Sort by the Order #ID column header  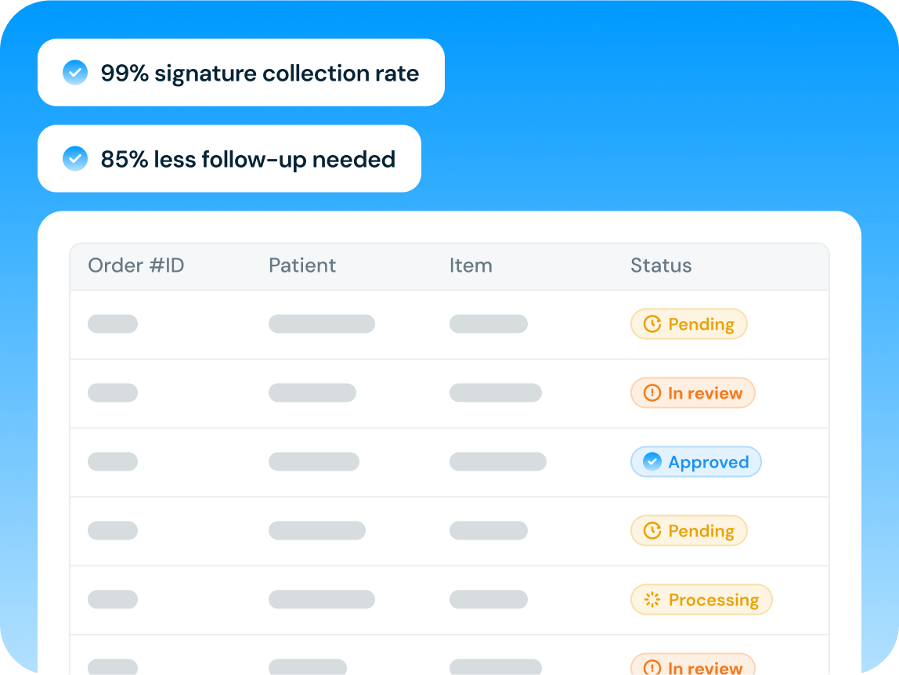pyautogui.click(x=135, y=265)
